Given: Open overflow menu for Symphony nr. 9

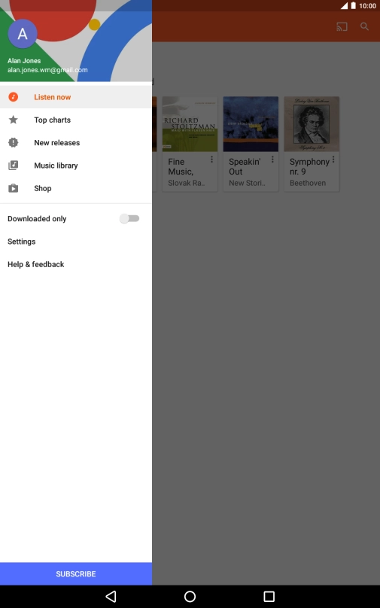Looking at the screenshot, I should click(x=333, y=160).
